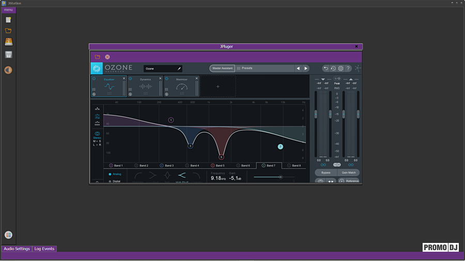Select the Analog EQ mode
Screen dimensions: 465x261
tap(115, 174)
